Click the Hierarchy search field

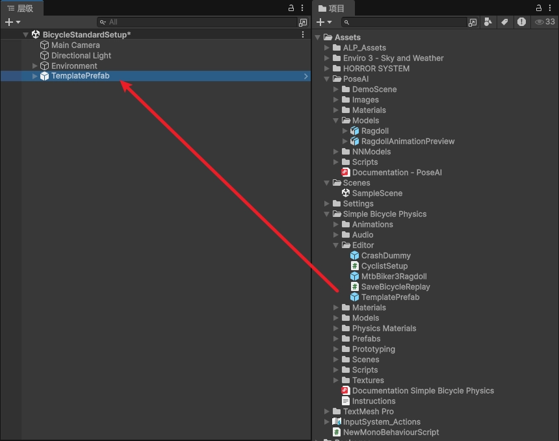pos(197,22)
